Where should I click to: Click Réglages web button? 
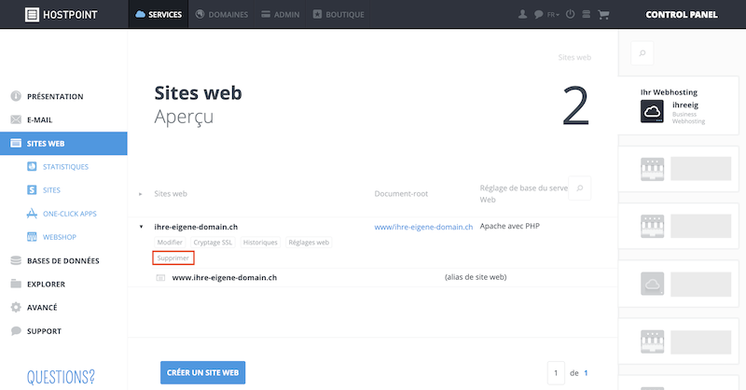(x=309, y=243)
